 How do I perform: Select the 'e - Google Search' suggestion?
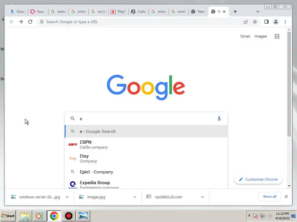146,132
